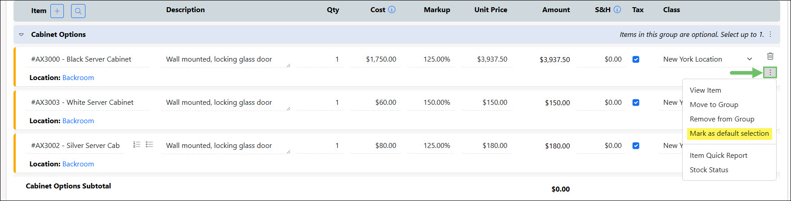The image size is (791, 201).
Task: Edit the #AX3002 - Silver Server Cab field
Action: tap(76, 146)
